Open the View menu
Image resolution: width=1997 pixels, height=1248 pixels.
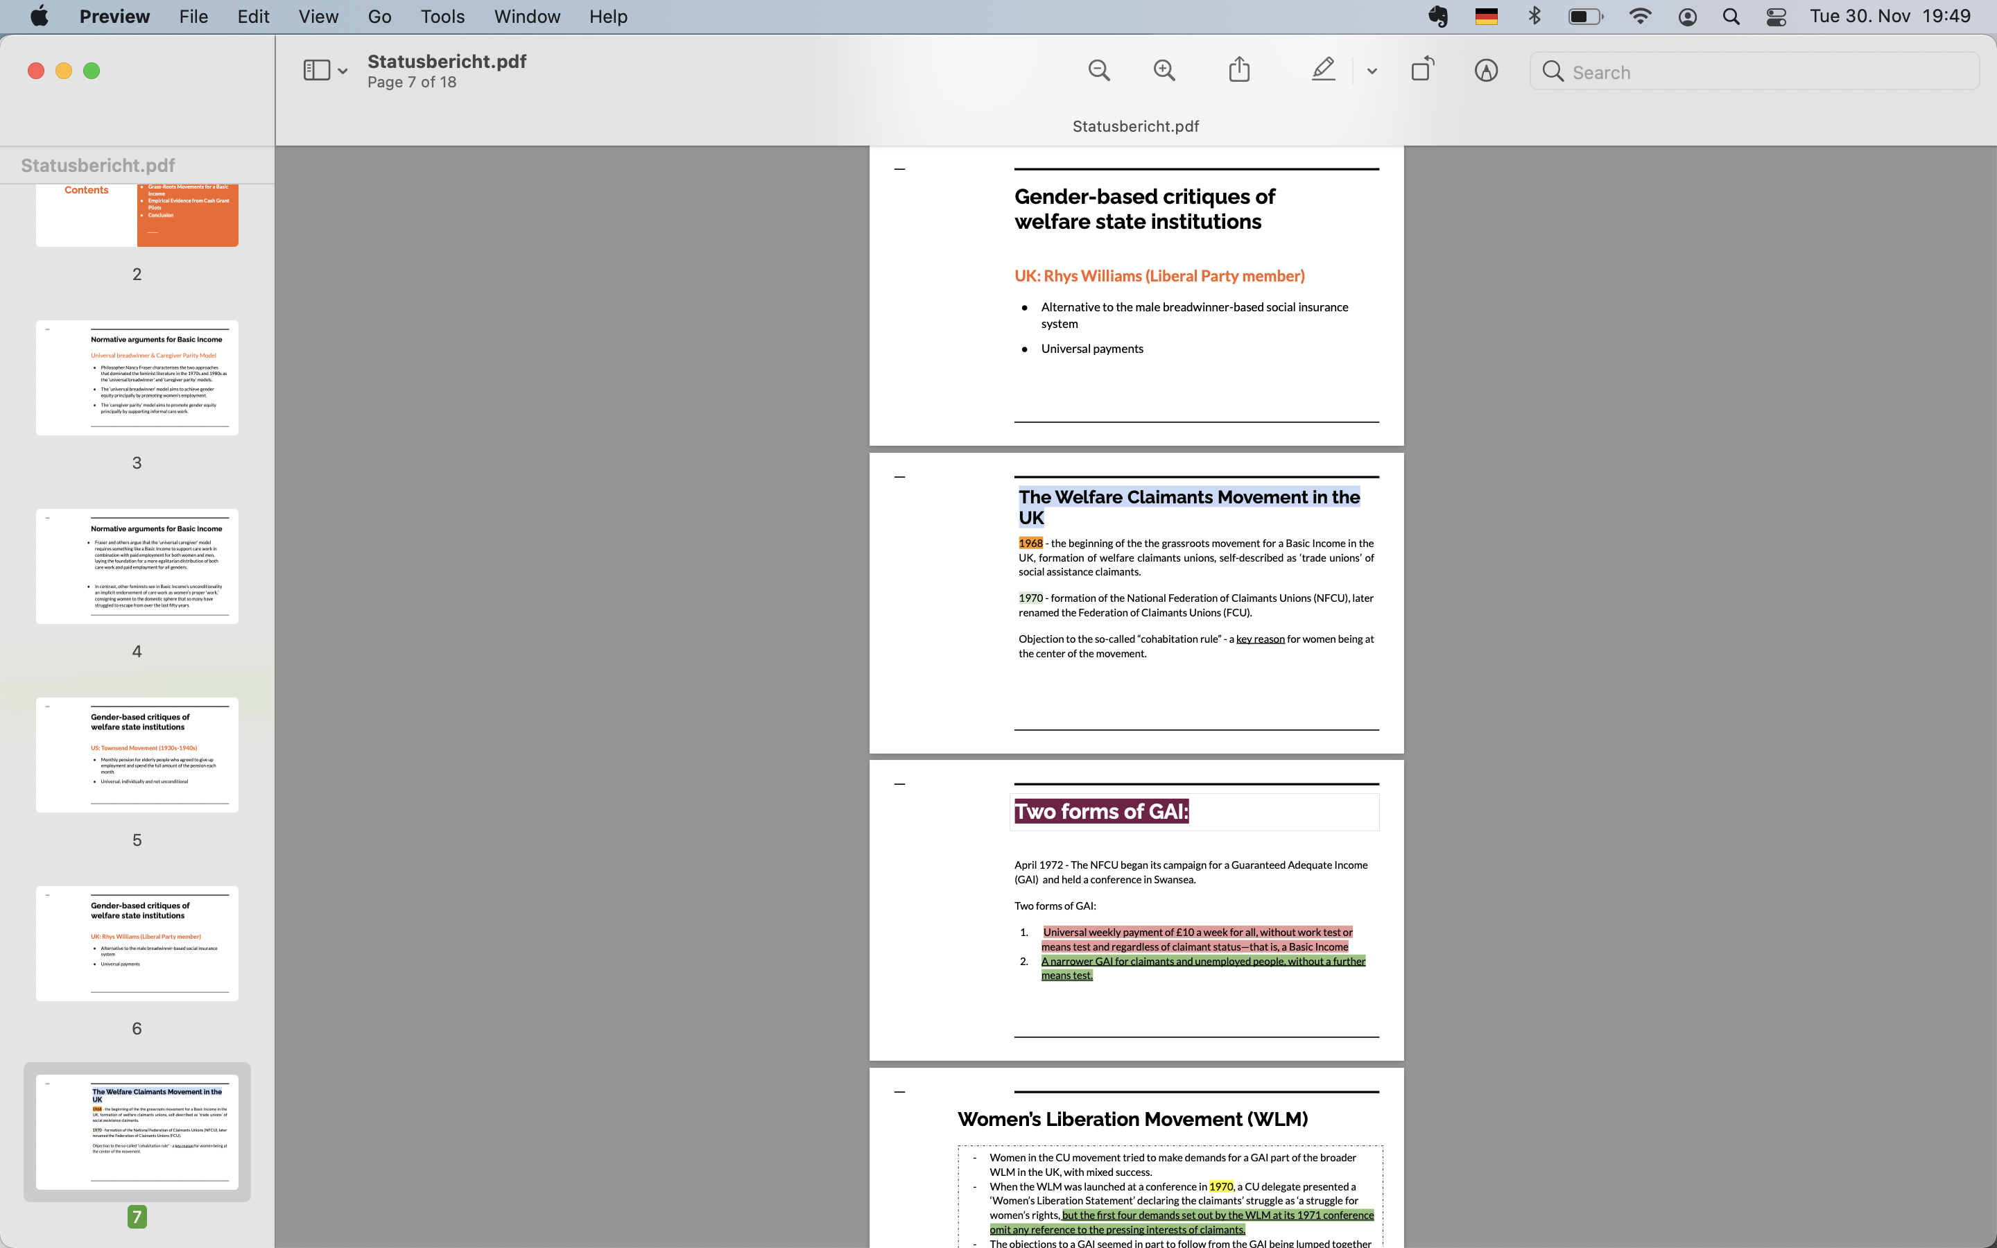318,17
